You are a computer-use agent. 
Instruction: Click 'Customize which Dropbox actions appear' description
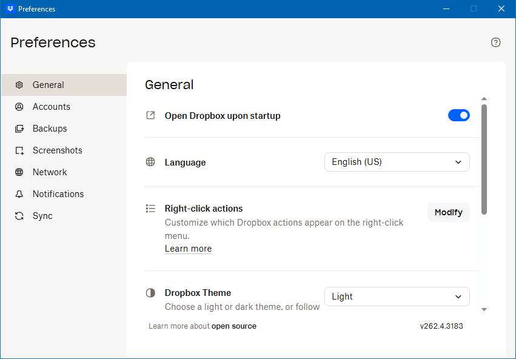pyautogui.click(x=284, y=229)
